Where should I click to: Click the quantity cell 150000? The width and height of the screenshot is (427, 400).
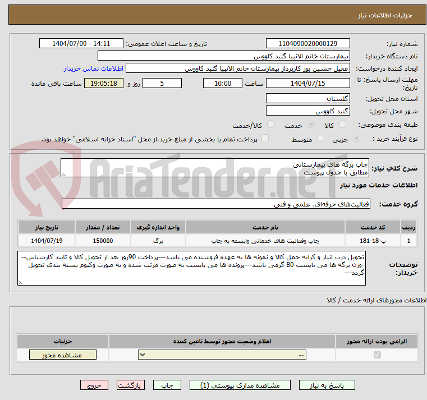103,241
